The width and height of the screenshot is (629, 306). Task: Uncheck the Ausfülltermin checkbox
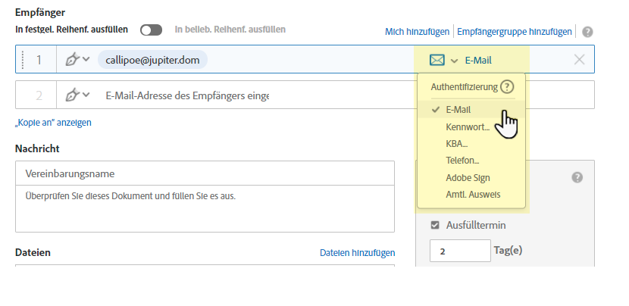click(x=435, y=225)
